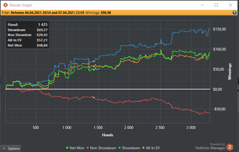This screenshot has height=152, width=239.
Task: Click the Winnings: $90,98 value
Action: (98, 13)
